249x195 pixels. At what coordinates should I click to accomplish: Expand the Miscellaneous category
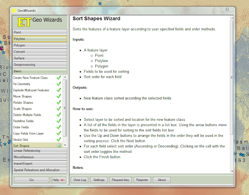click(x=40, y=157)
